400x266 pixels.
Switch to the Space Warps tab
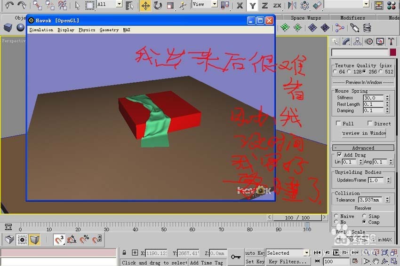tap(306, 17)
